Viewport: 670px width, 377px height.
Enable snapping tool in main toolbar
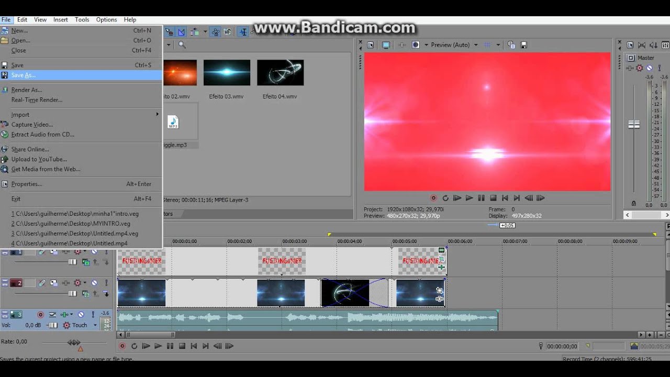point(170,32)
